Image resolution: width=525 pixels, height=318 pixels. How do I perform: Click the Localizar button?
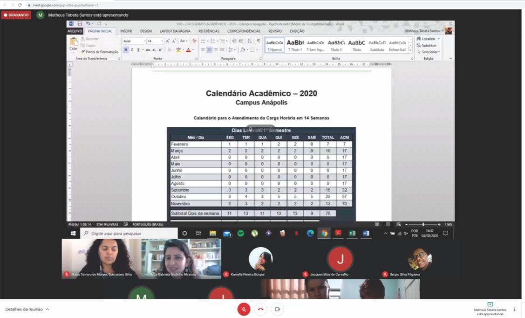428,39
